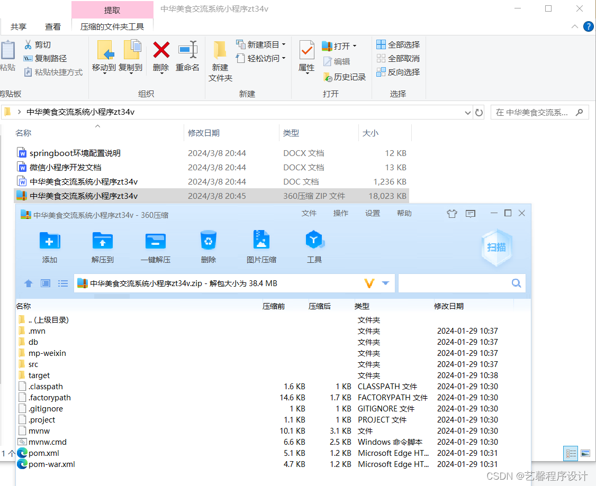Click the 一键解压 one-click extract icon
This screenshot has height=486, width=596.
click(x=156, y=241)
